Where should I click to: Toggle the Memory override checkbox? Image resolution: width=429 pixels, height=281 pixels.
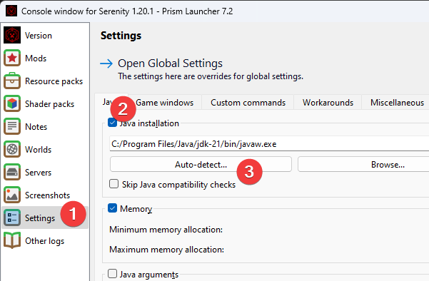click(113, 208)
